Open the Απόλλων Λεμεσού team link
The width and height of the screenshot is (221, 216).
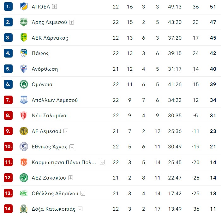tap(55, 100)
